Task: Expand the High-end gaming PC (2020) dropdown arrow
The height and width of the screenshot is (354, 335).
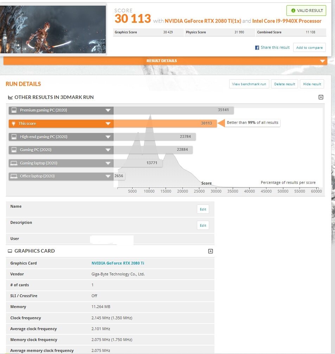Action: tap(108, 137)
